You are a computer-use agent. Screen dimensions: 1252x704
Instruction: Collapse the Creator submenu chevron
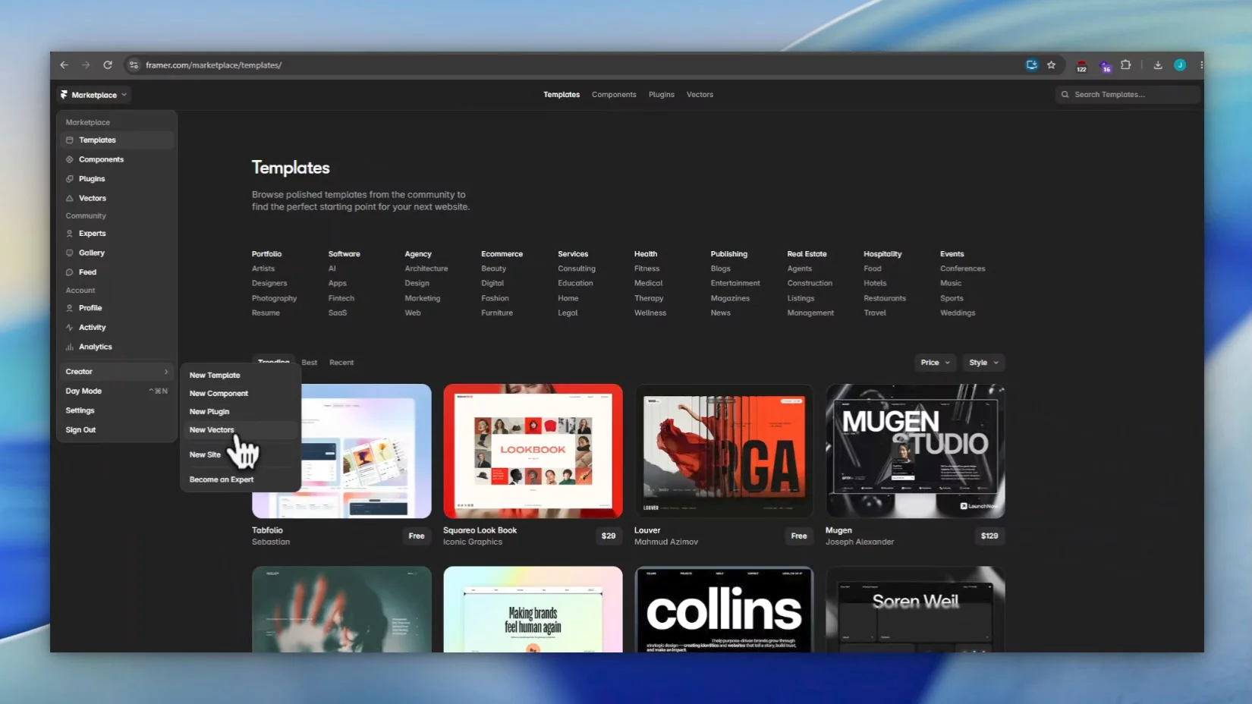pos(166,372)
